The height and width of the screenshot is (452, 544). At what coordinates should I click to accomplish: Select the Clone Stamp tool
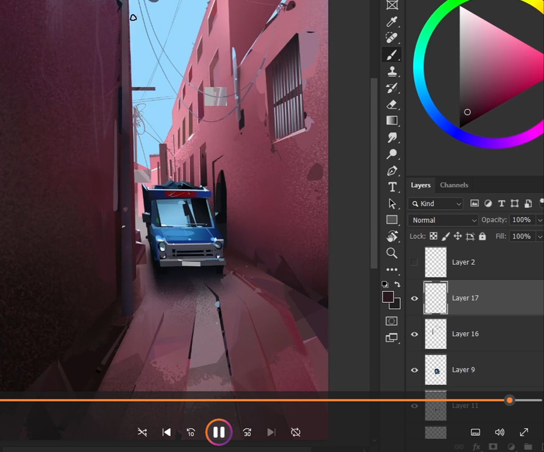tap(392, 71)
